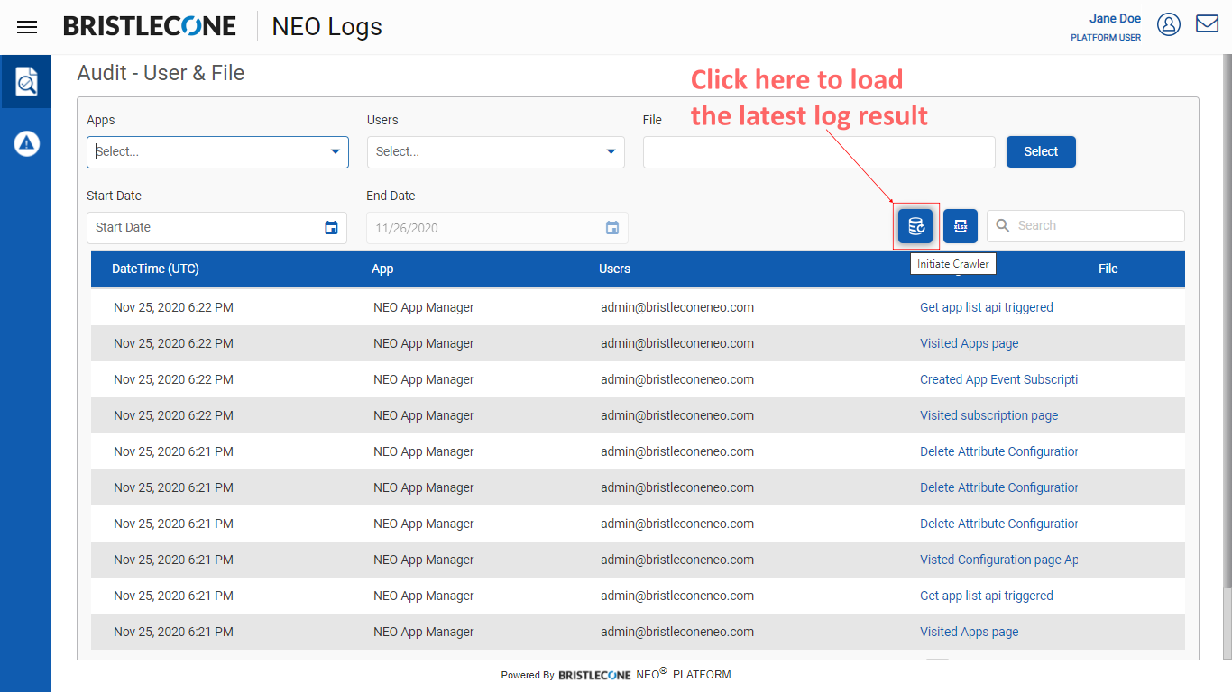Open the 'Visited subscription page' log link
1232x692 pixels.
988,415
